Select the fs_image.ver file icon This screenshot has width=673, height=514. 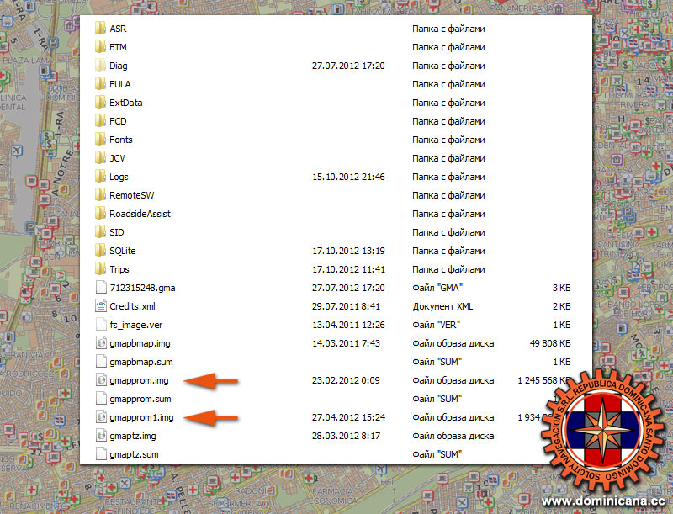100,325
